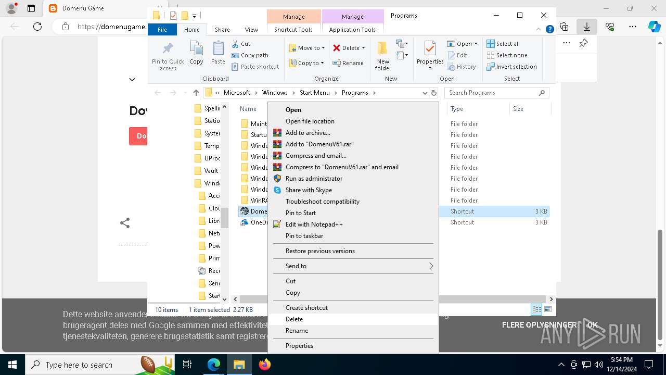Go up one folder level
Image resolution: width=666 pixels, height=375 pixels.
click(x=196, y=93)
